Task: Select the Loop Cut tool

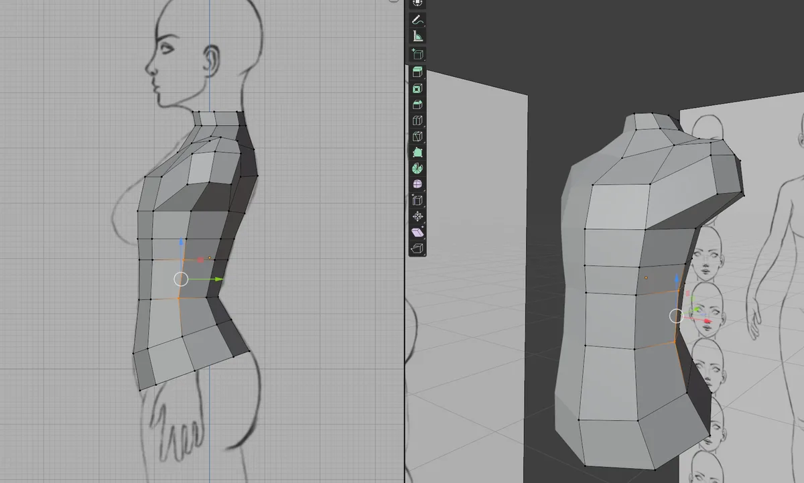Action: [x=417, y=121]
